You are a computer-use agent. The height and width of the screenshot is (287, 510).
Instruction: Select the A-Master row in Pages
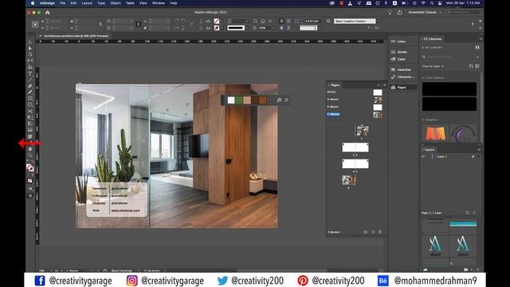pos(355,100)
